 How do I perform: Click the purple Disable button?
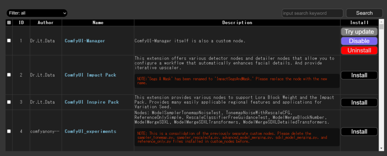pyautogui.click(x=359, y=41)
